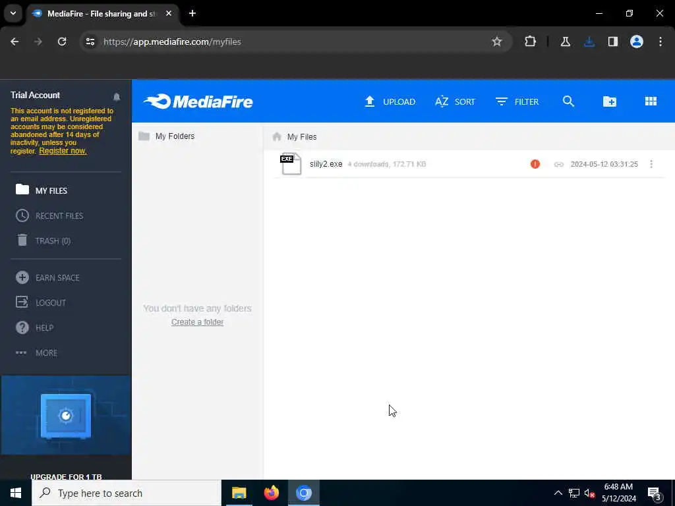The height and width of the screenshot is (506, 675).
Task: Open File Explorer from taskbar
Action: pos(239,493)
